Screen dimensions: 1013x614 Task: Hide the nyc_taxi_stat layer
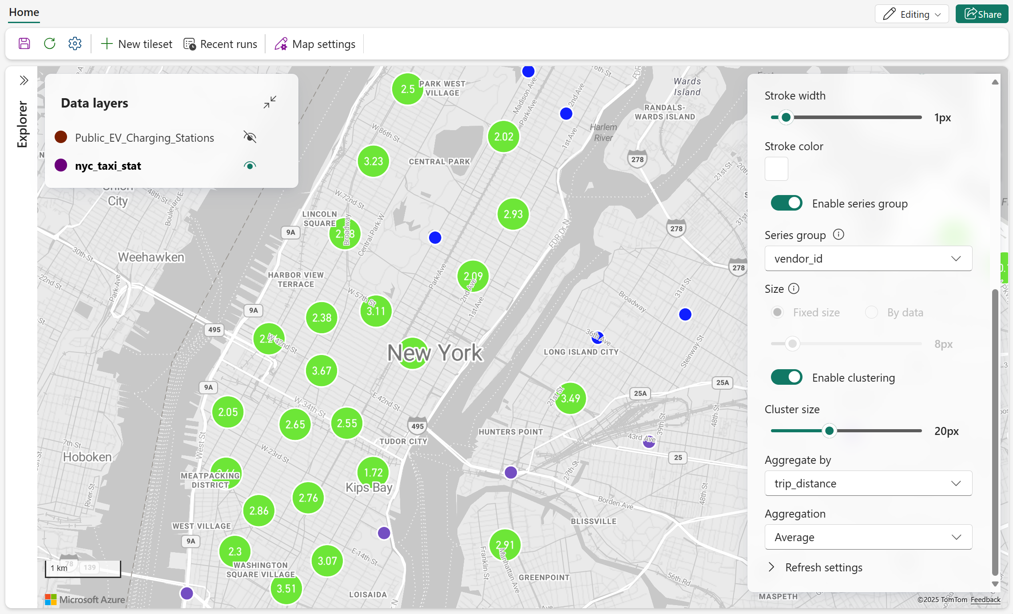click(250, 166)
